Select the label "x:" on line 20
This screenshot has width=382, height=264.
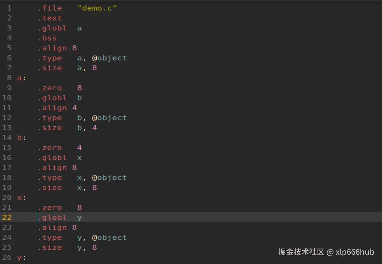pyautogui.click(x=21, y=198)
